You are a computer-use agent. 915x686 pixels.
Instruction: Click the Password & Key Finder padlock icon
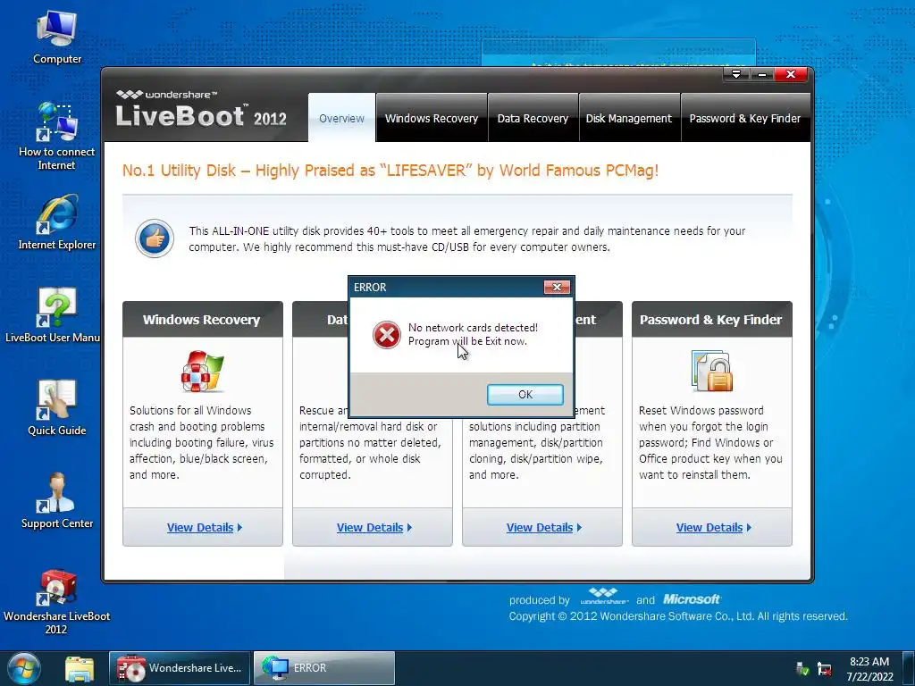pos(712,371)
